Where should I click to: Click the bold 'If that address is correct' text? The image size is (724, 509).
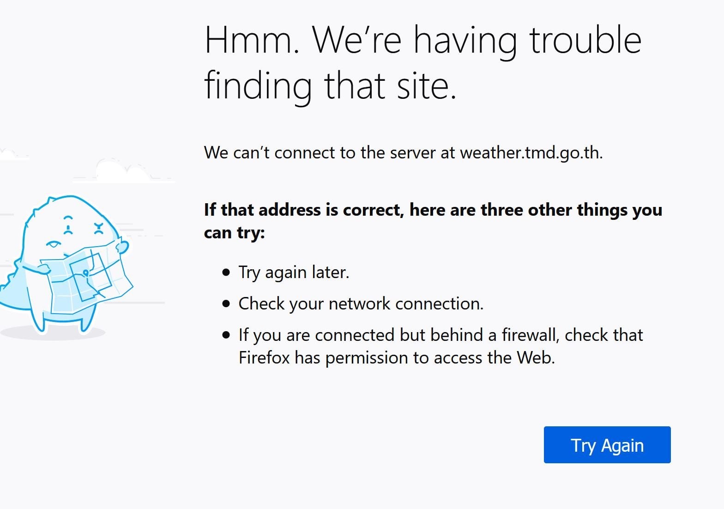[x=304, y=210]
